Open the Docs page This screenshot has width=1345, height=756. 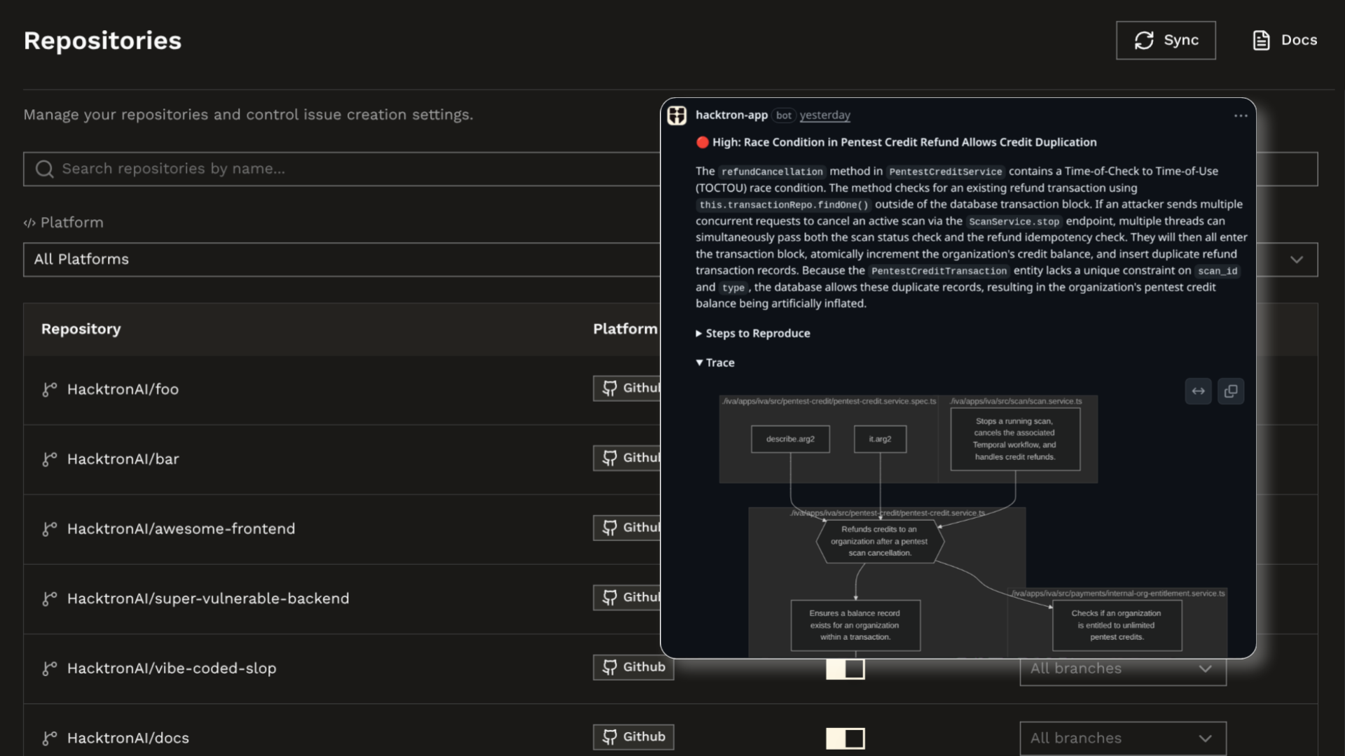(x=1285, y=41)
